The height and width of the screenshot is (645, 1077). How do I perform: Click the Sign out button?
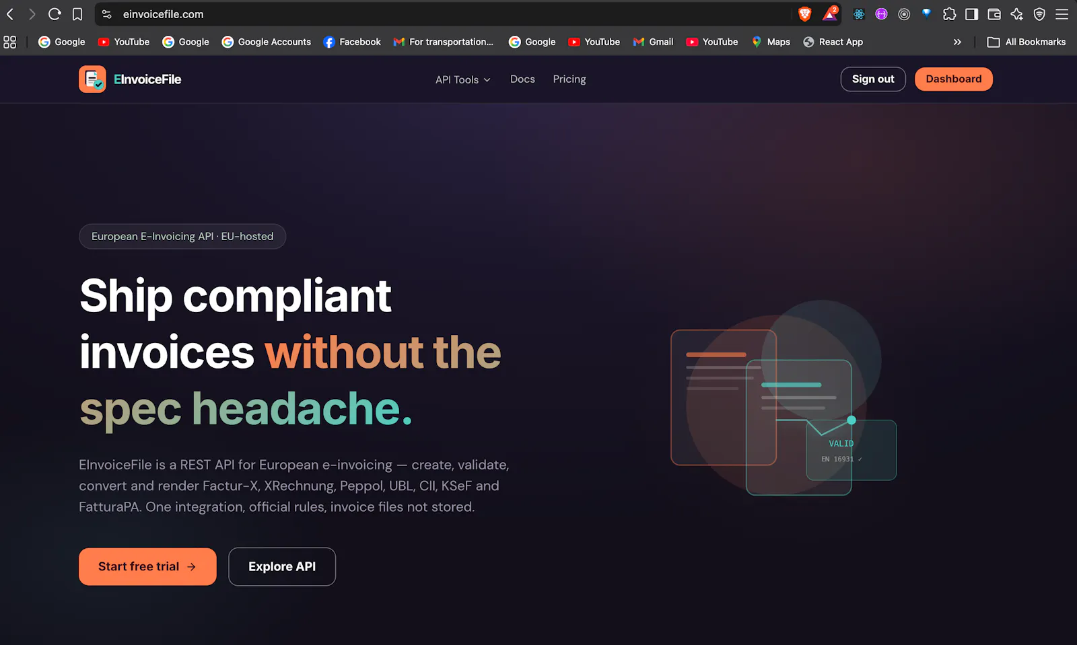pyautogui.click(x=873, y=79)
